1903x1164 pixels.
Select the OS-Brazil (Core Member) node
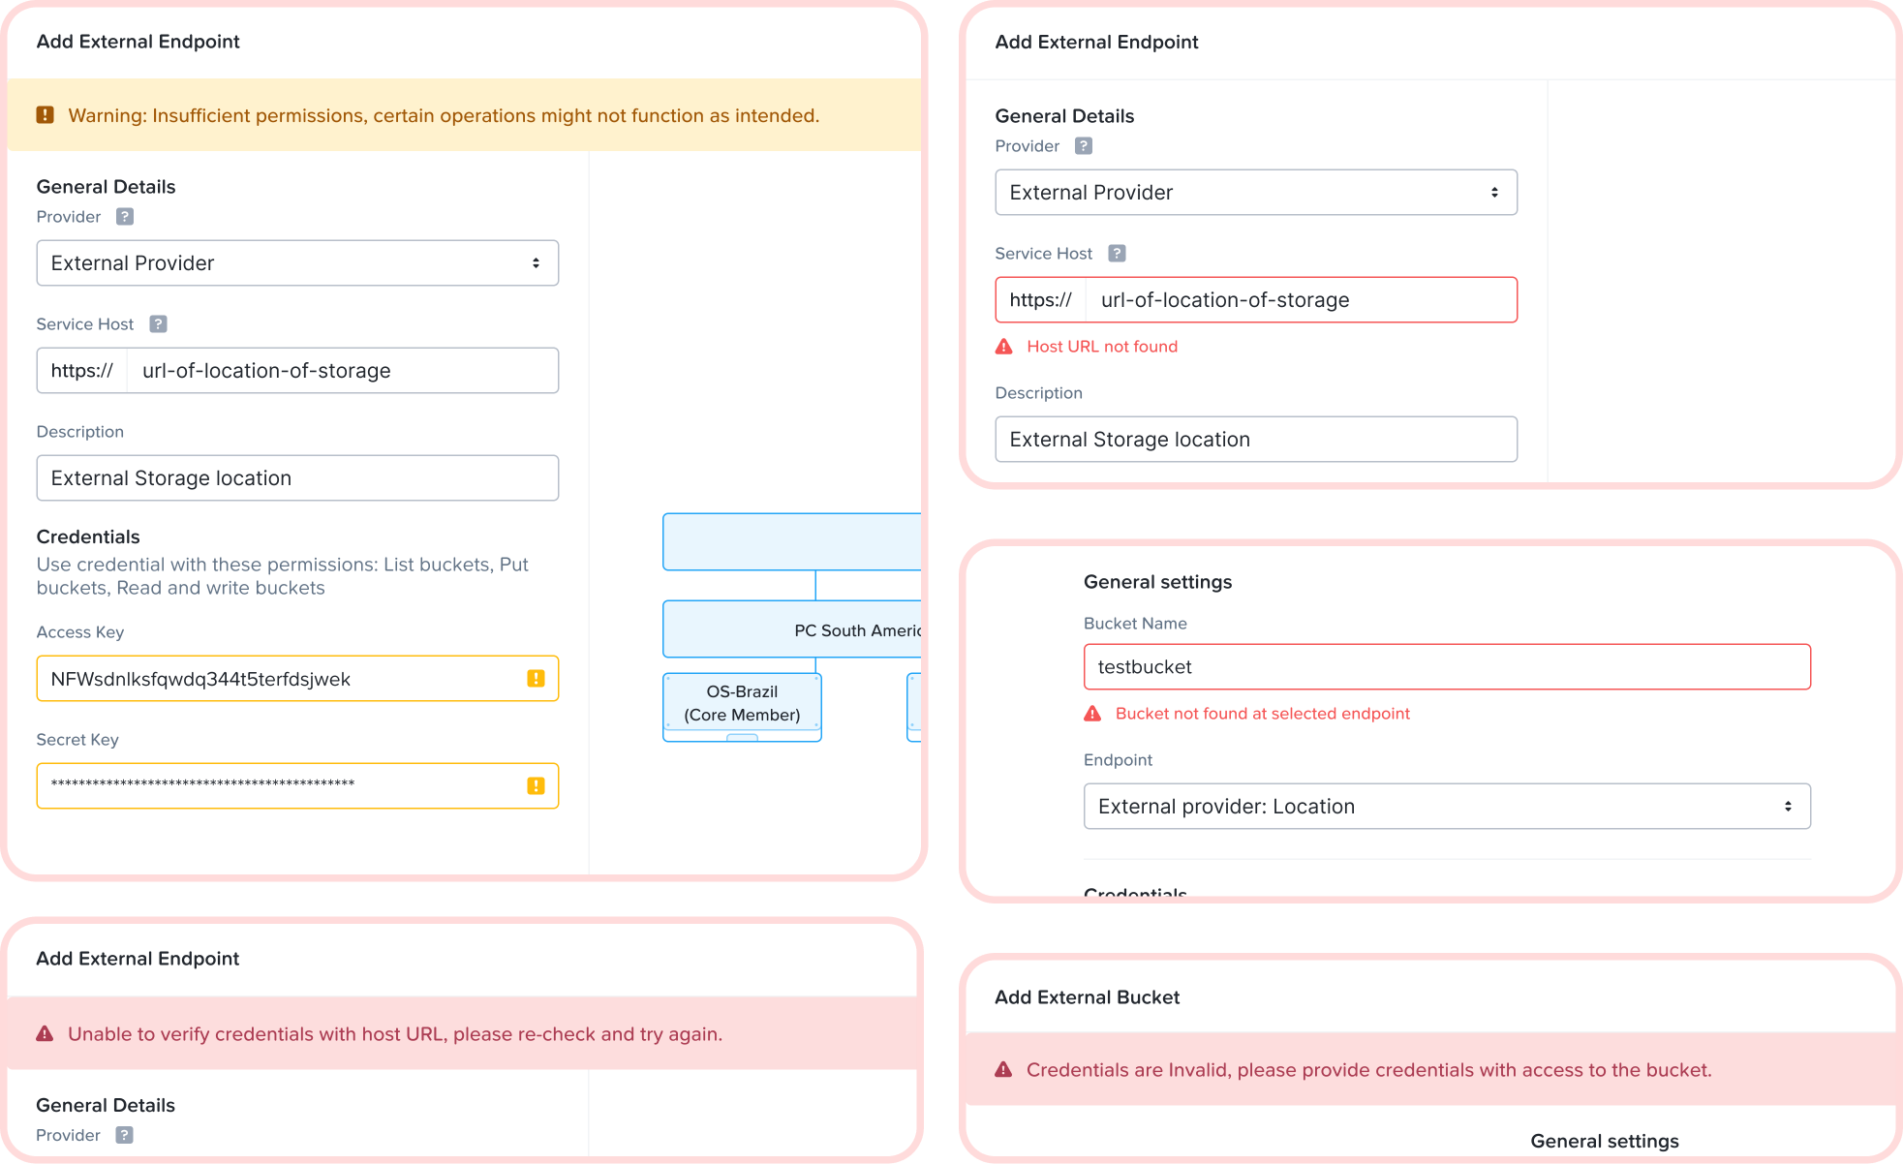tap(742, 703)
